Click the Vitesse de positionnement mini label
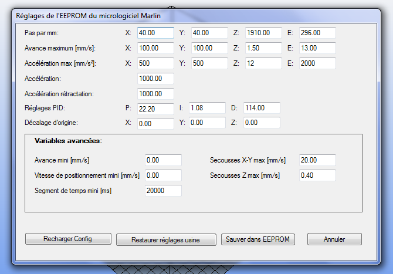Viewport: 393px width, 274px height. pyautogui.click(x=87, y=175)
